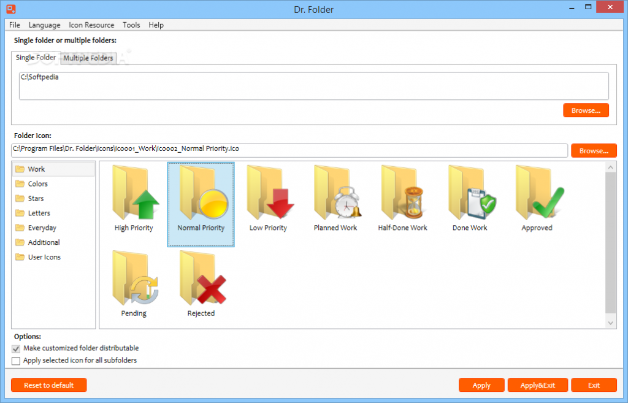Pick the Pending folder icon
The height and width of the screenshot is (403, 628).
click(134, 285)
